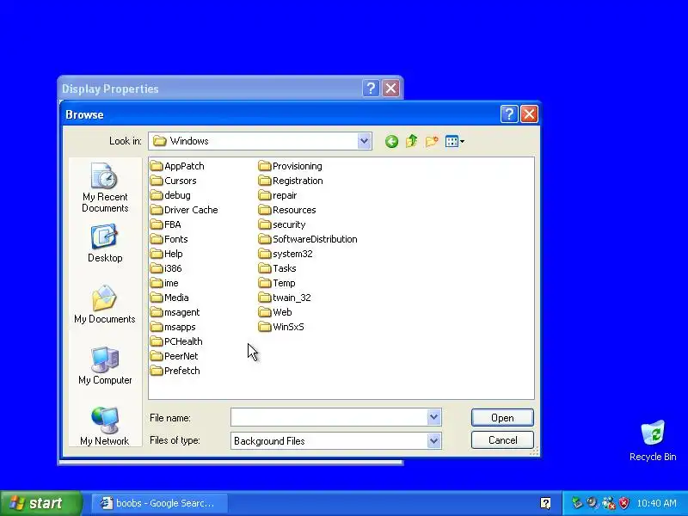Select the WinSxS folder

click(281, 327)
